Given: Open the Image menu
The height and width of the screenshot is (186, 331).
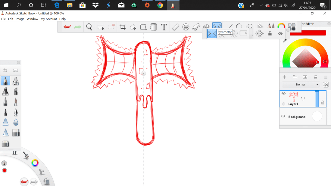Looking at the screenshot, I should [20, 19].
